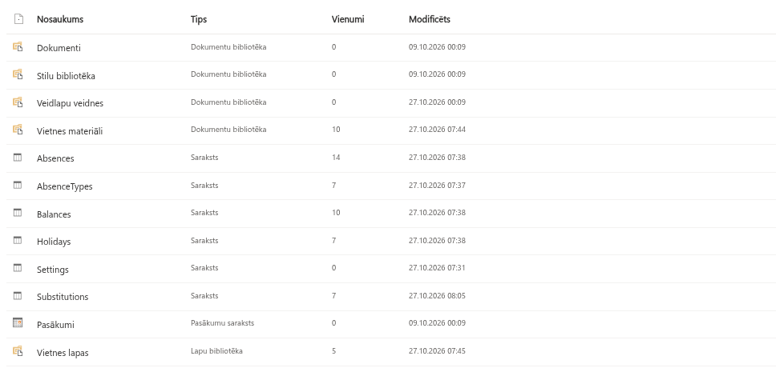Open Vietnes lapas library
Screen dimensions: 776x372
coord(63,353)
